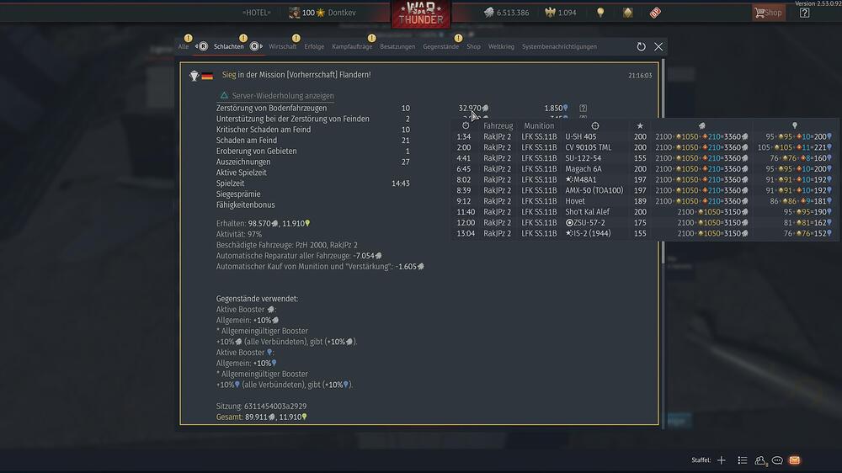Go to next tab with right arrow

(x=256, y=46)
